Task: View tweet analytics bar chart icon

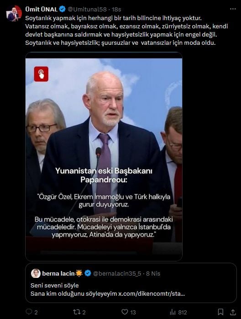Action: [173, 312]
